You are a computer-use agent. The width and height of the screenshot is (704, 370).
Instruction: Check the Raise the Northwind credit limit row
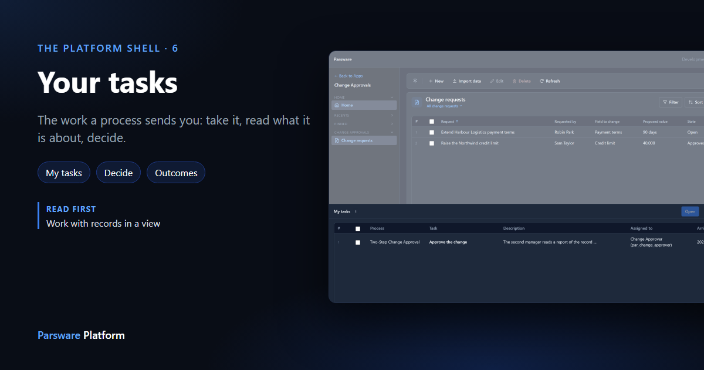pyautogui.click(x=432, y=143)
